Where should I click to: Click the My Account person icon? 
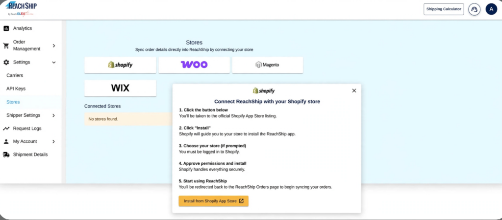6,141
